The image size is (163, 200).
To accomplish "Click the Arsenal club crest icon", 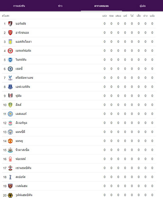I will point(10,33).
